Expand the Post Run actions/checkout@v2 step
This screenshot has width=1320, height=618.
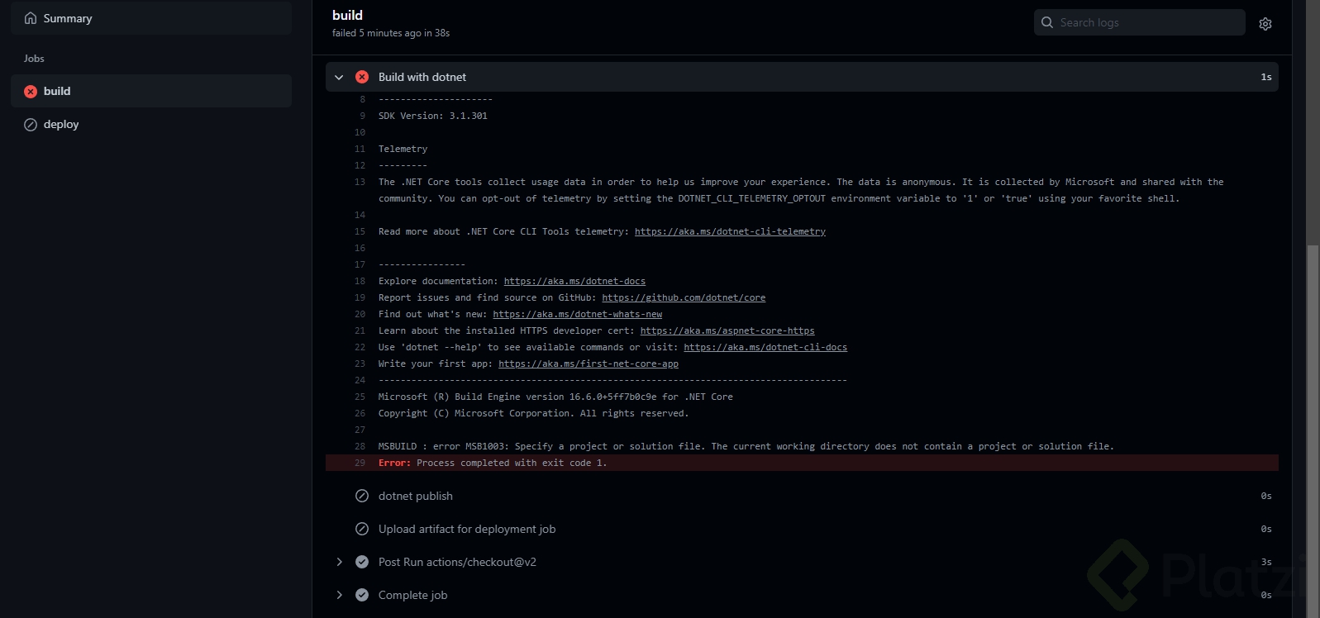click(339, 562)
